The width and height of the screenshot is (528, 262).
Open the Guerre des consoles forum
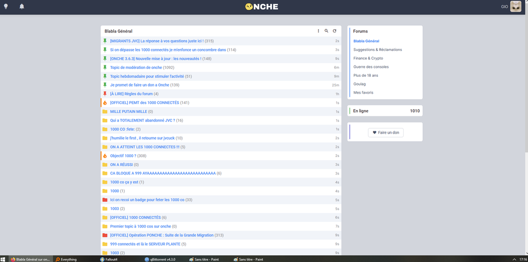click(x=371, y=66)
